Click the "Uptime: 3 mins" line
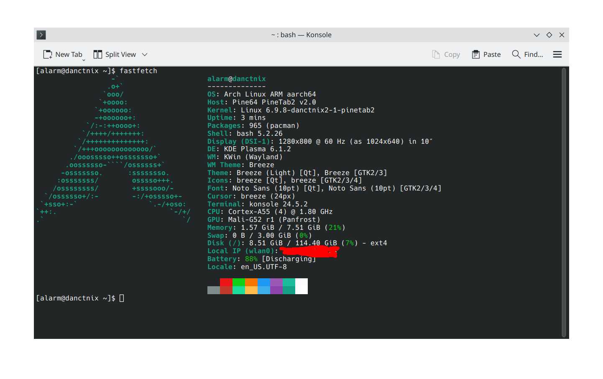 [237, 118]
